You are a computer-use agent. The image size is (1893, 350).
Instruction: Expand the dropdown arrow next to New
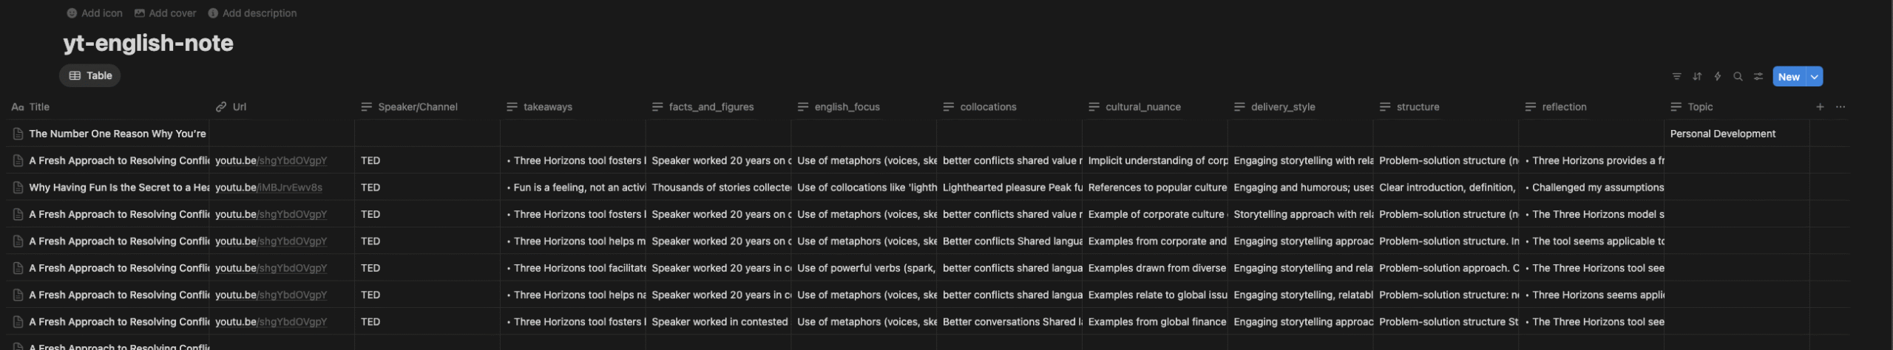click(1815, 77)
